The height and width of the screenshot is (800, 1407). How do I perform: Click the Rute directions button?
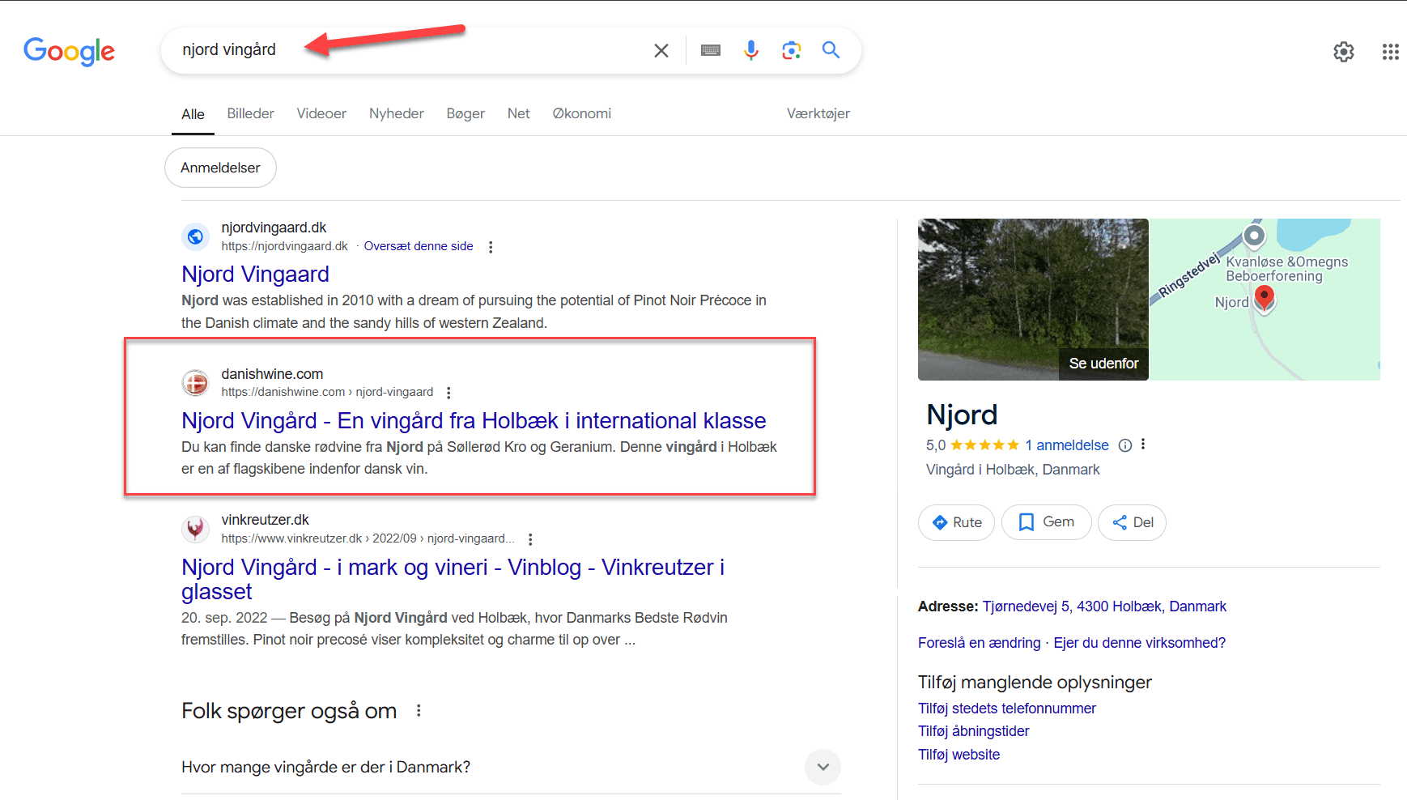pos(956,522)
